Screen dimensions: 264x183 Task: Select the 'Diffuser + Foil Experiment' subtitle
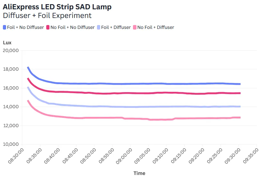click(x=47, y=15)
